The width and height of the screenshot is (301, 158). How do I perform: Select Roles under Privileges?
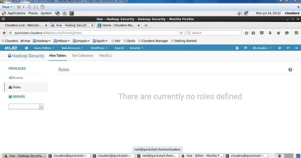(26, 87)
